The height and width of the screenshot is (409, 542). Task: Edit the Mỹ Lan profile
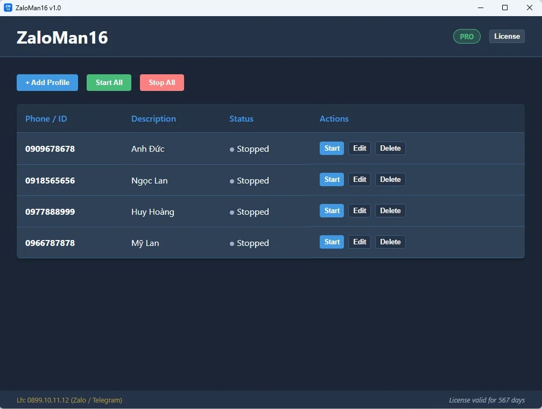click(x=359, y=242)
